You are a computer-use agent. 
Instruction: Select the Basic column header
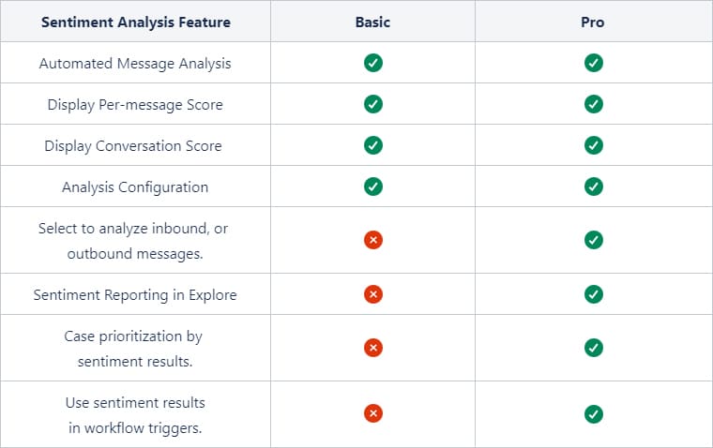[372, 22]
